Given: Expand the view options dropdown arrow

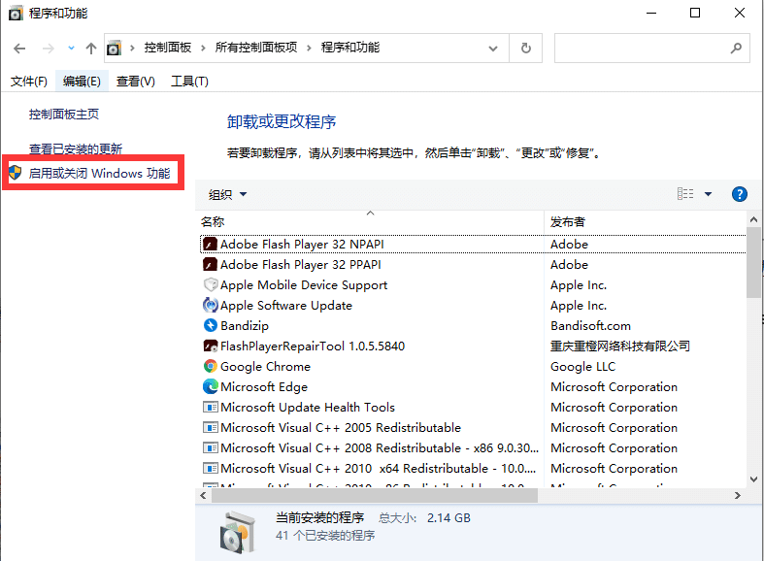Looking at the screenshot, I should click(708, 194).
